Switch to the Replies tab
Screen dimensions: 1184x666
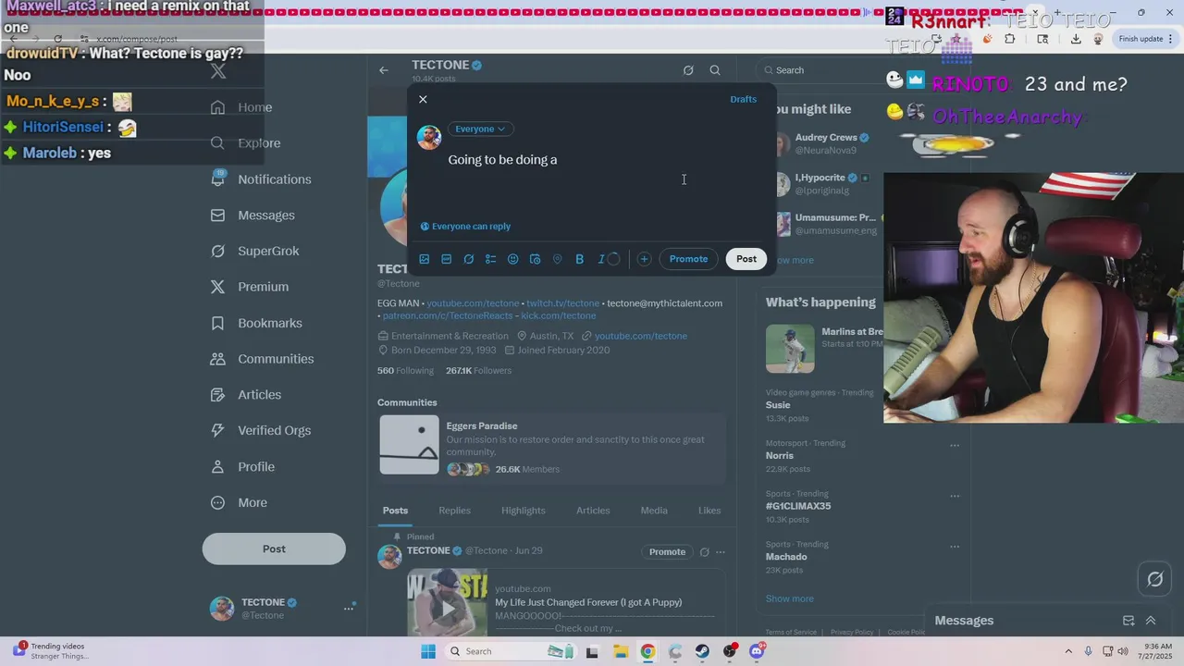coord(454,511)
